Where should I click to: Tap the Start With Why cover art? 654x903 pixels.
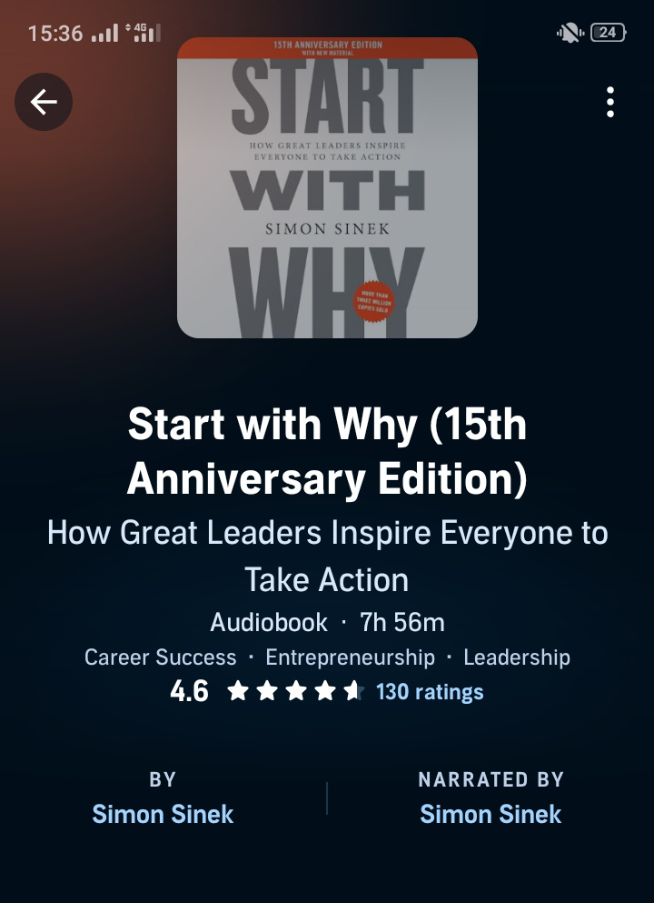point(327,187)
